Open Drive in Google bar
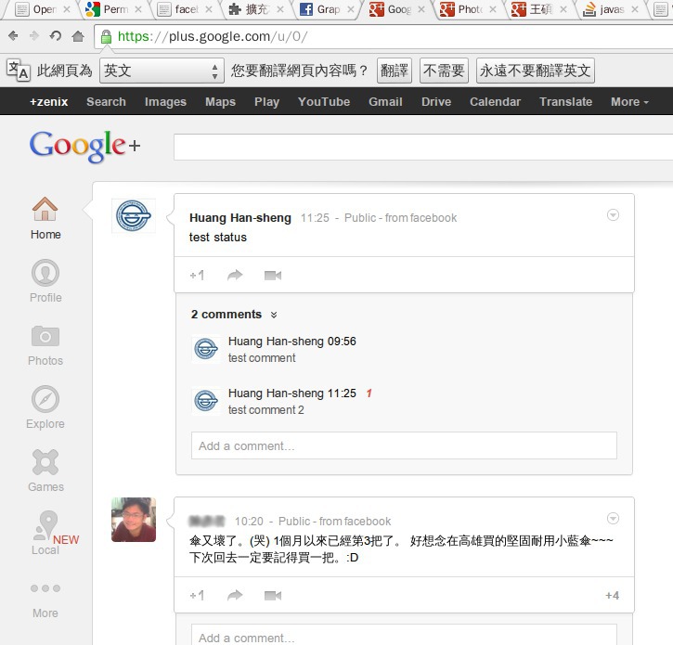 tap(436, 102)
